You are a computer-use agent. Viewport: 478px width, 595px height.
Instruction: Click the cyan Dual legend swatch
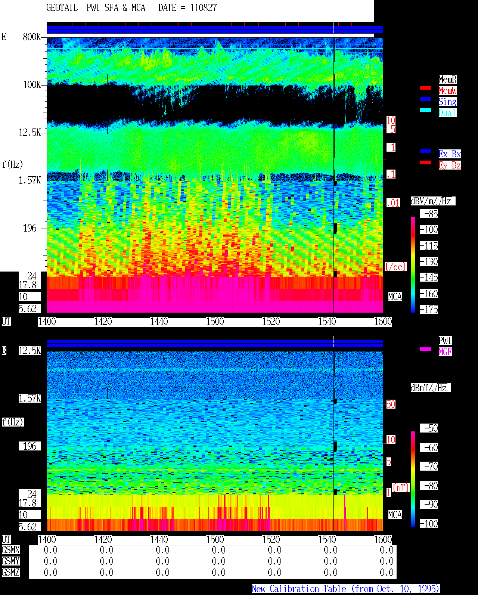tap(426, 110)
